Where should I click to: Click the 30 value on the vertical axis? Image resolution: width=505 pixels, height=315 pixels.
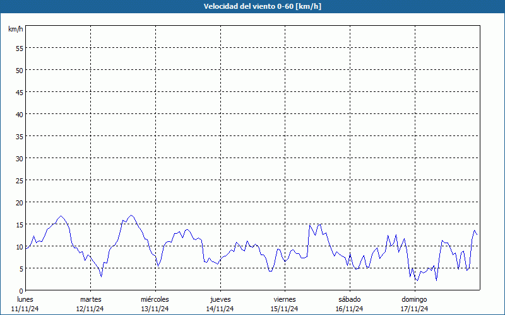[x=19, y=158]
